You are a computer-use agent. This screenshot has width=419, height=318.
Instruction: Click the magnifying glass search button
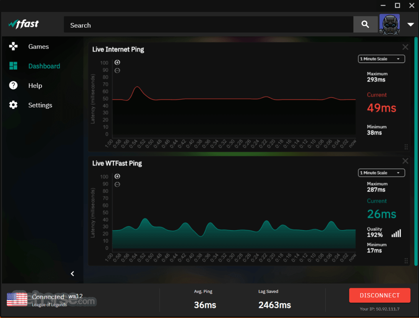click(x=365, y=24)
